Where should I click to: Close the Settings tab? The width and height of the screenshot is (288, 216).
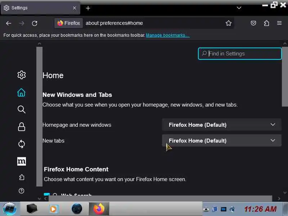click(75, 8)
